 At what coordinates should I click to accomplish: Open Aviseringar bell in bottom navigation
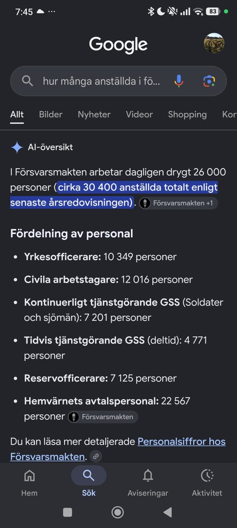[148, 482]
